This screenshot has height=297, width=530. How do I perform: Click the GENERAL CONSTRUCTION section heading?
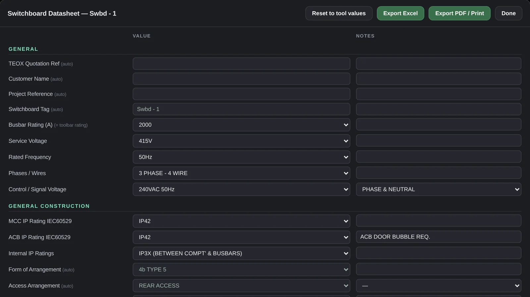click(x=49, y=206)
